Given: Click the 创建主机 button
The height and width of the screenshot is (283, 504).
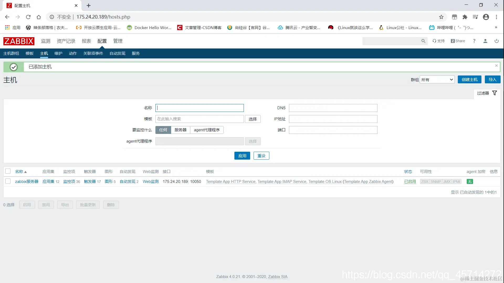Looking at the screenshot, I should 469,80.
